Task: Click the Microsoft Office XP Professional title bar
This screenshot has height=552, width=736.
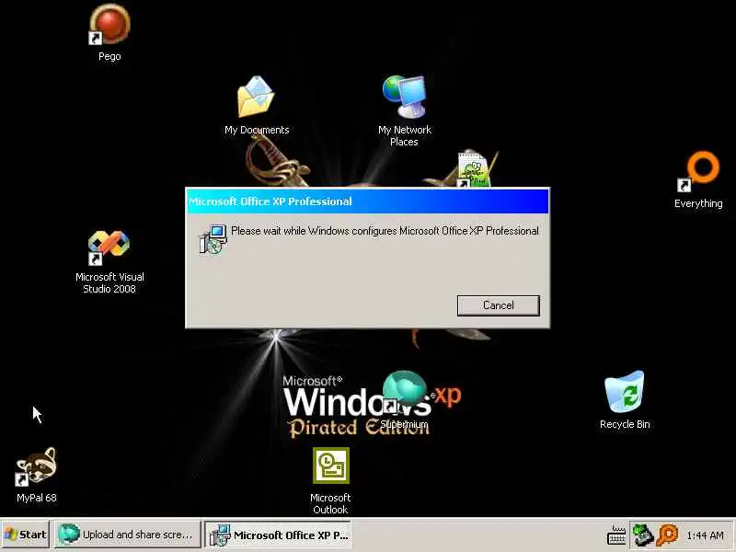Action: (367, 201)
